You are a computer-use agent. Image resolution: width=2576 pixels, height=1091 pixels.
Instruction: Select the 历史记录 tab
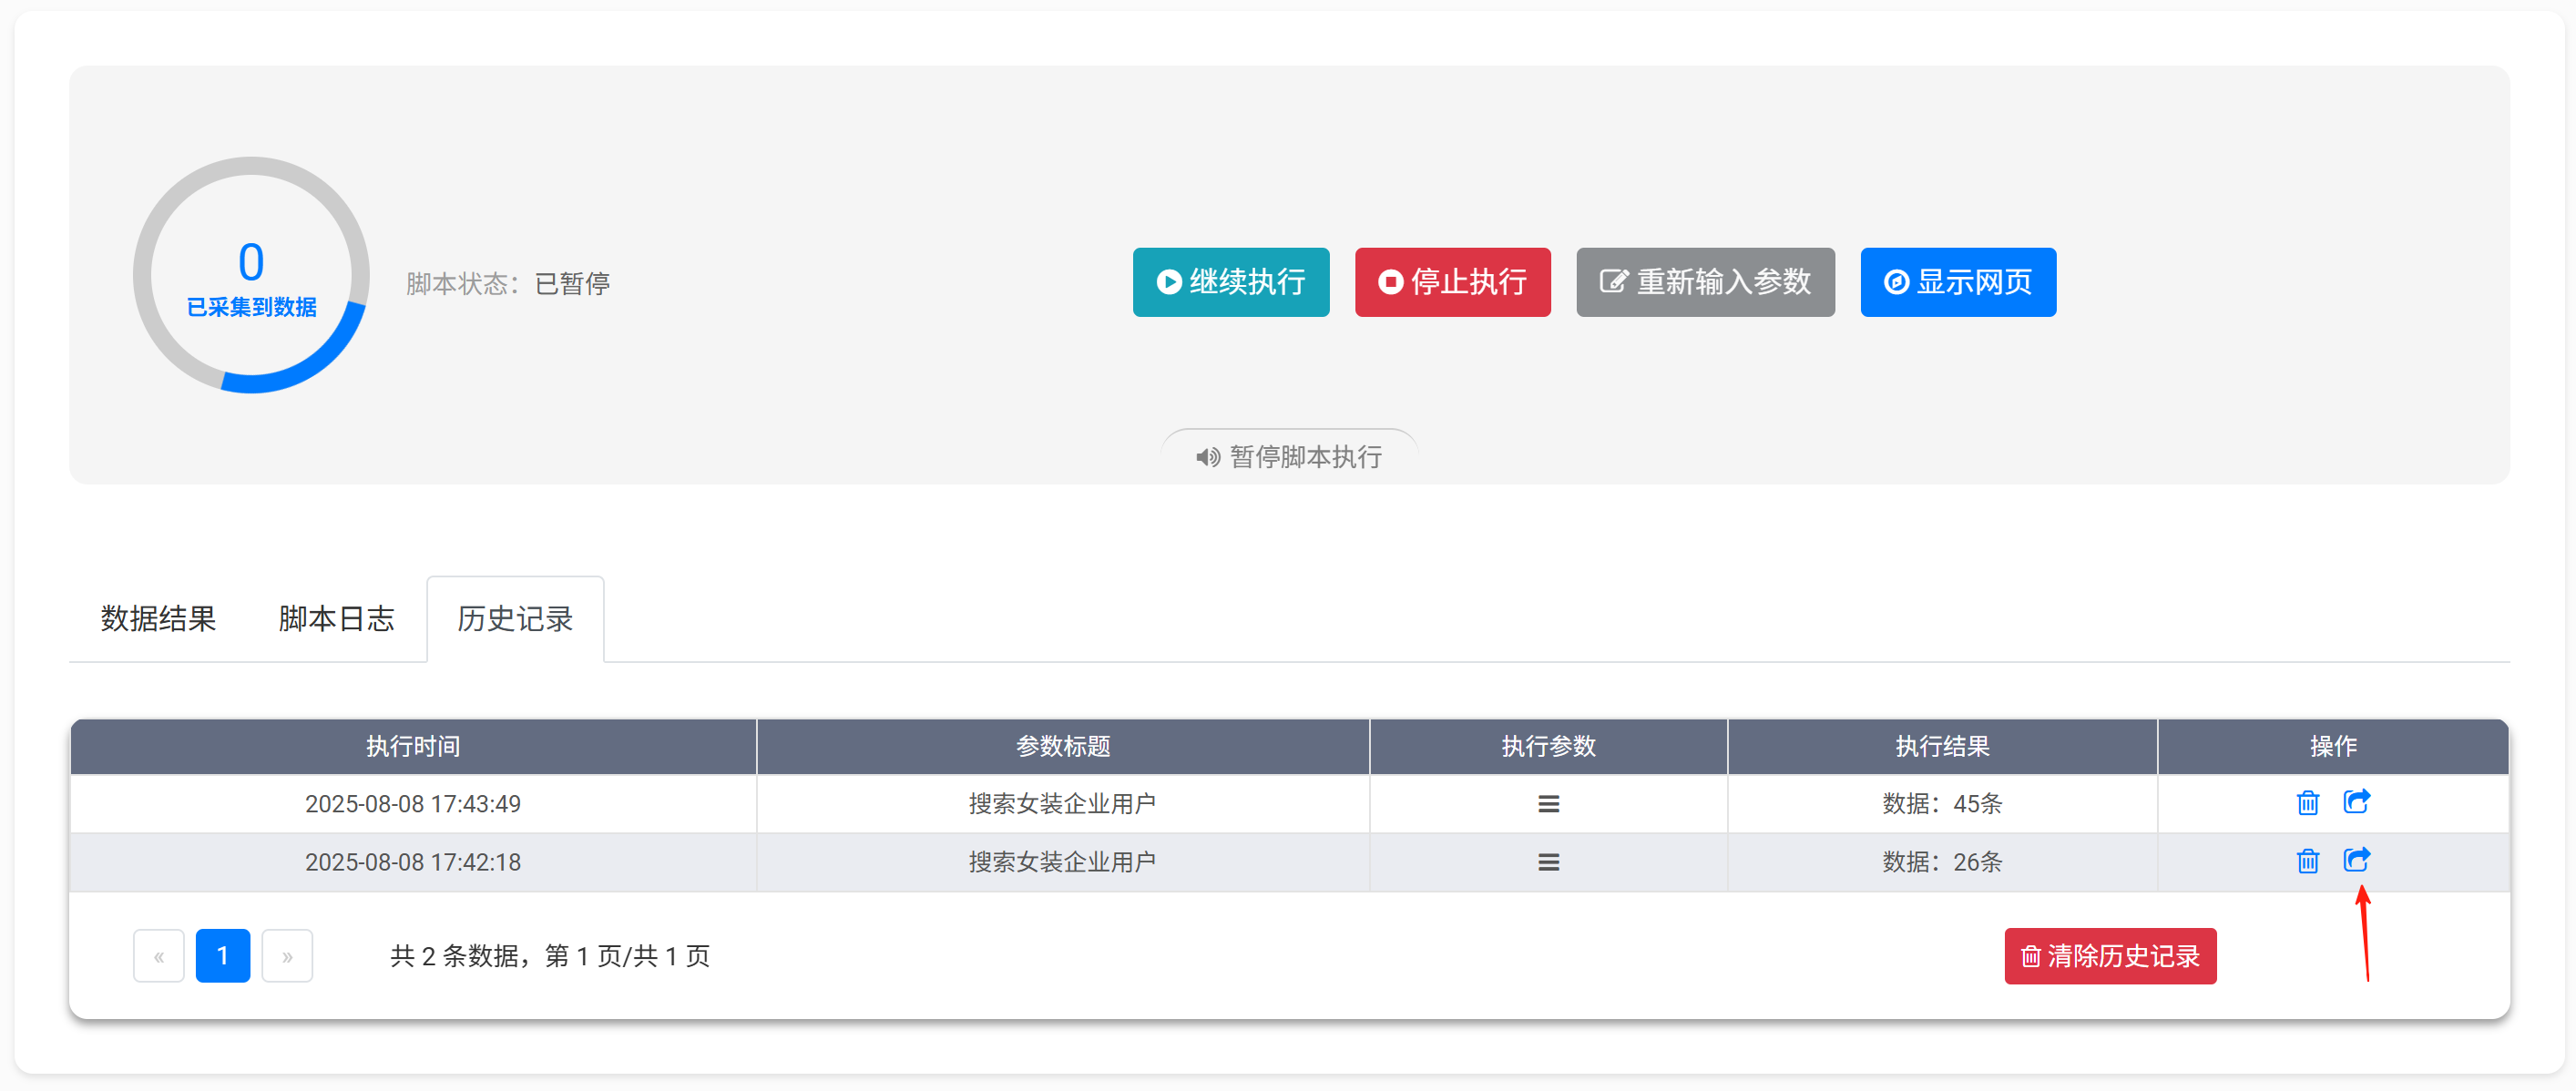pos(515,619)
